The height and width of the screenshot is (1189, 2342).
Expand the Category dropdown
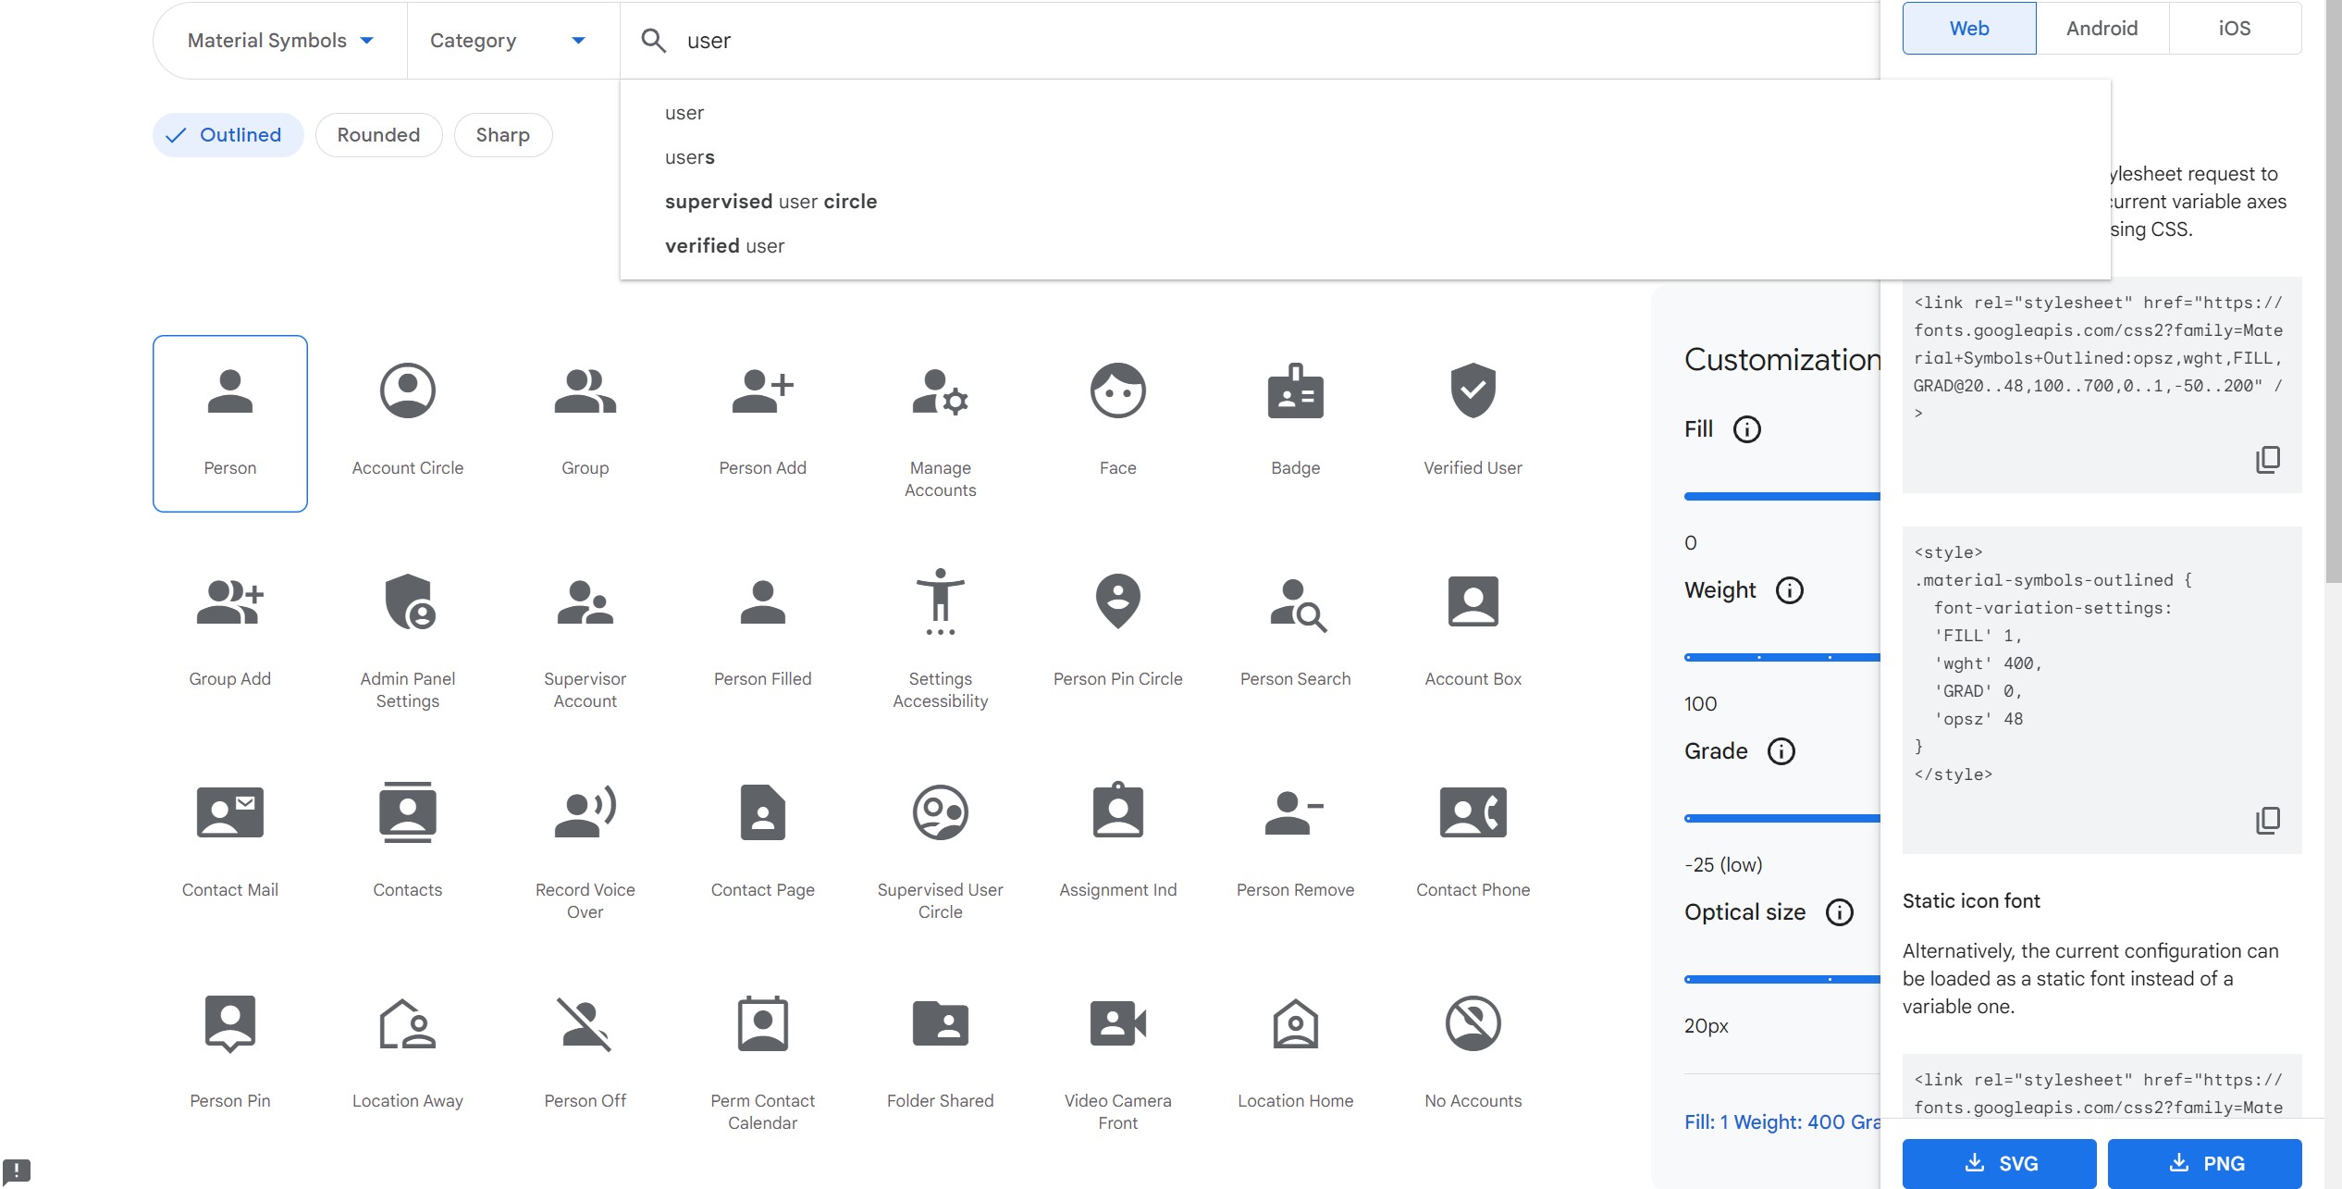pos(508,41)
